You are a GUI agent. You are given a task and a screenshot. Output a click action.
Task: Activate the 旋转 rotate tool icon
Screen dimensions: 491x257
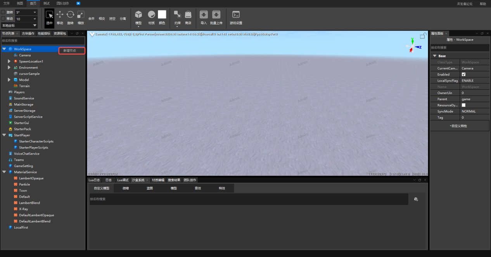70,15
